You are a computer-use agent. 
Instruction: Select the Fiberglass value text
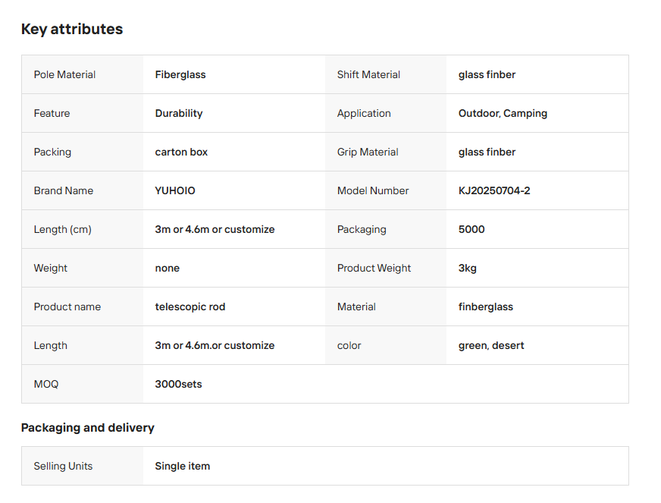180,74
